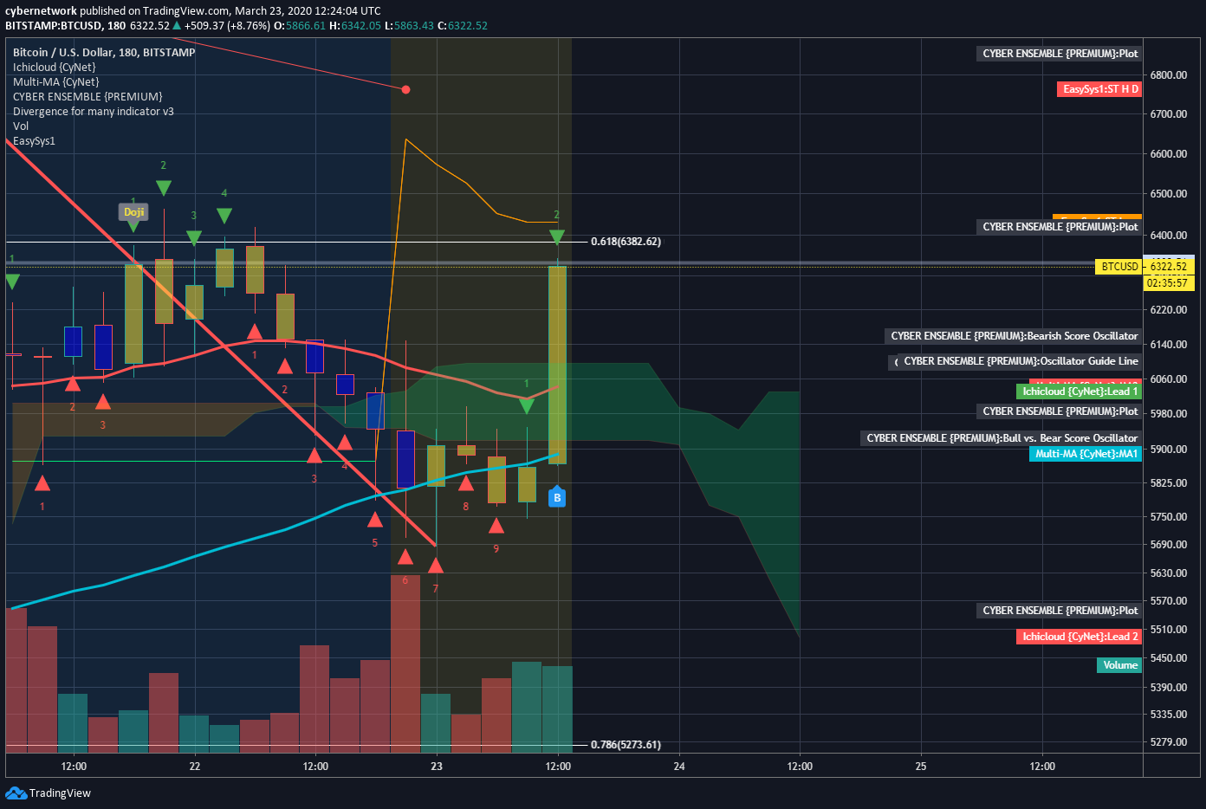Viewport: 1206px width, 809px height.
Task: Click the 02:35:57 candle countdown
Action: pos(1169,283)
